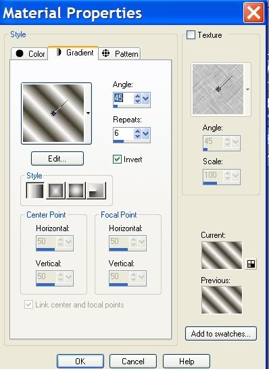Click the all tools icon beside Current swatch
Image resolution: width=269 pixels, height=369 pixels.
[251, 264]
